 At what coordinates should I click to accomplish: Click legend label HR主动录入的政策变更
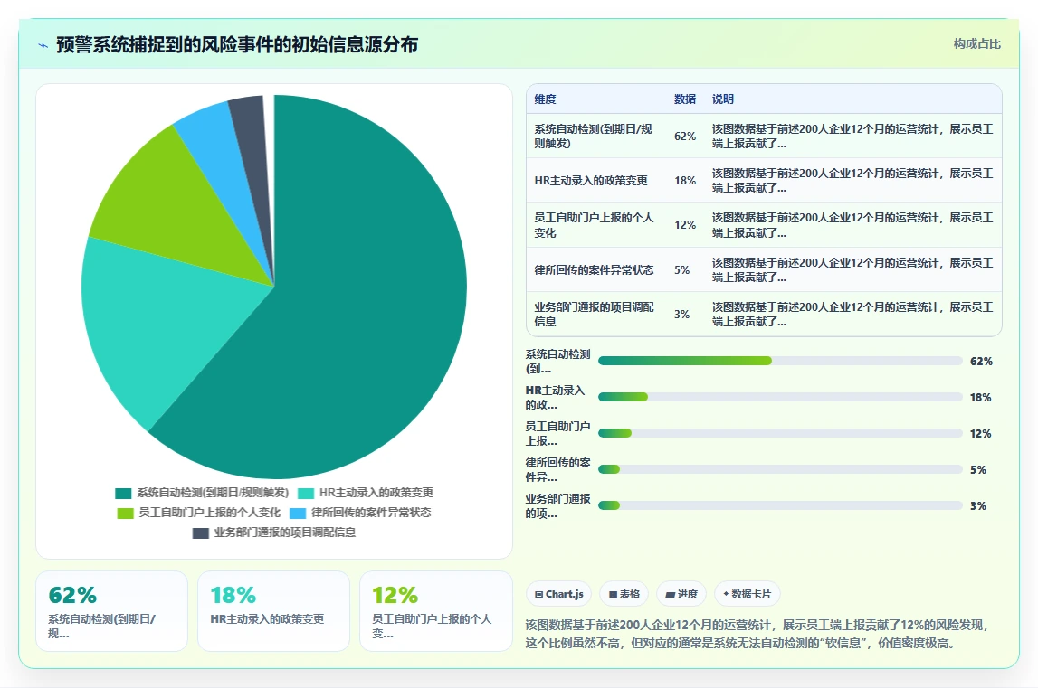[376, 493]
